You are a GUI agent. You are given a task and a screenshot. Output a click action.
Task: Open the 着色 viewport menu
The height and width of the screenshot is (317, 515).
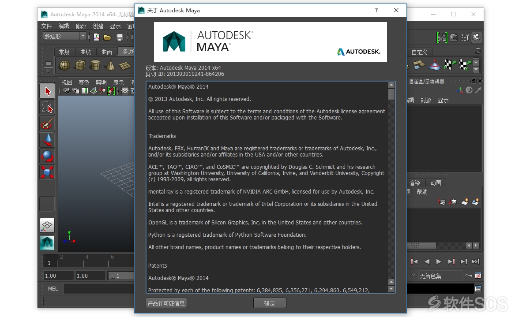[84, 82]
